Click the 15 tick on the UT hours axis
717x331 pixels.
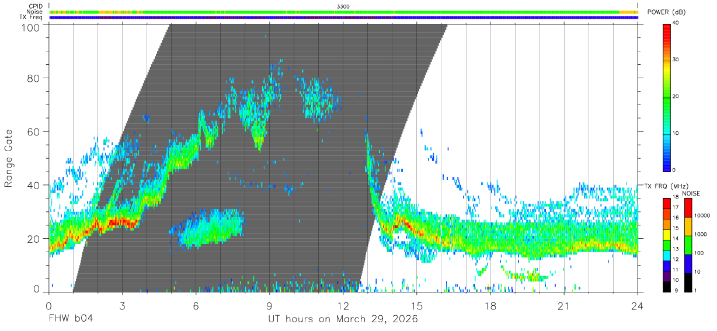[417, 305]
